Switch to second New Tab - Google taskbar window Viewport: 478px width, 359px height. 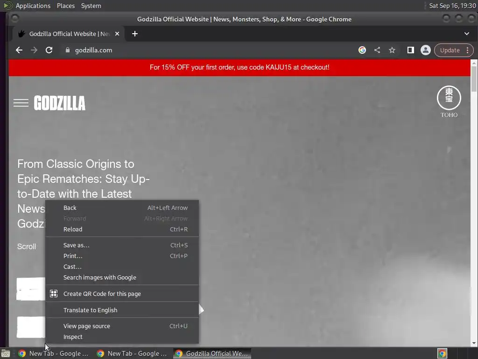(132, 353)
